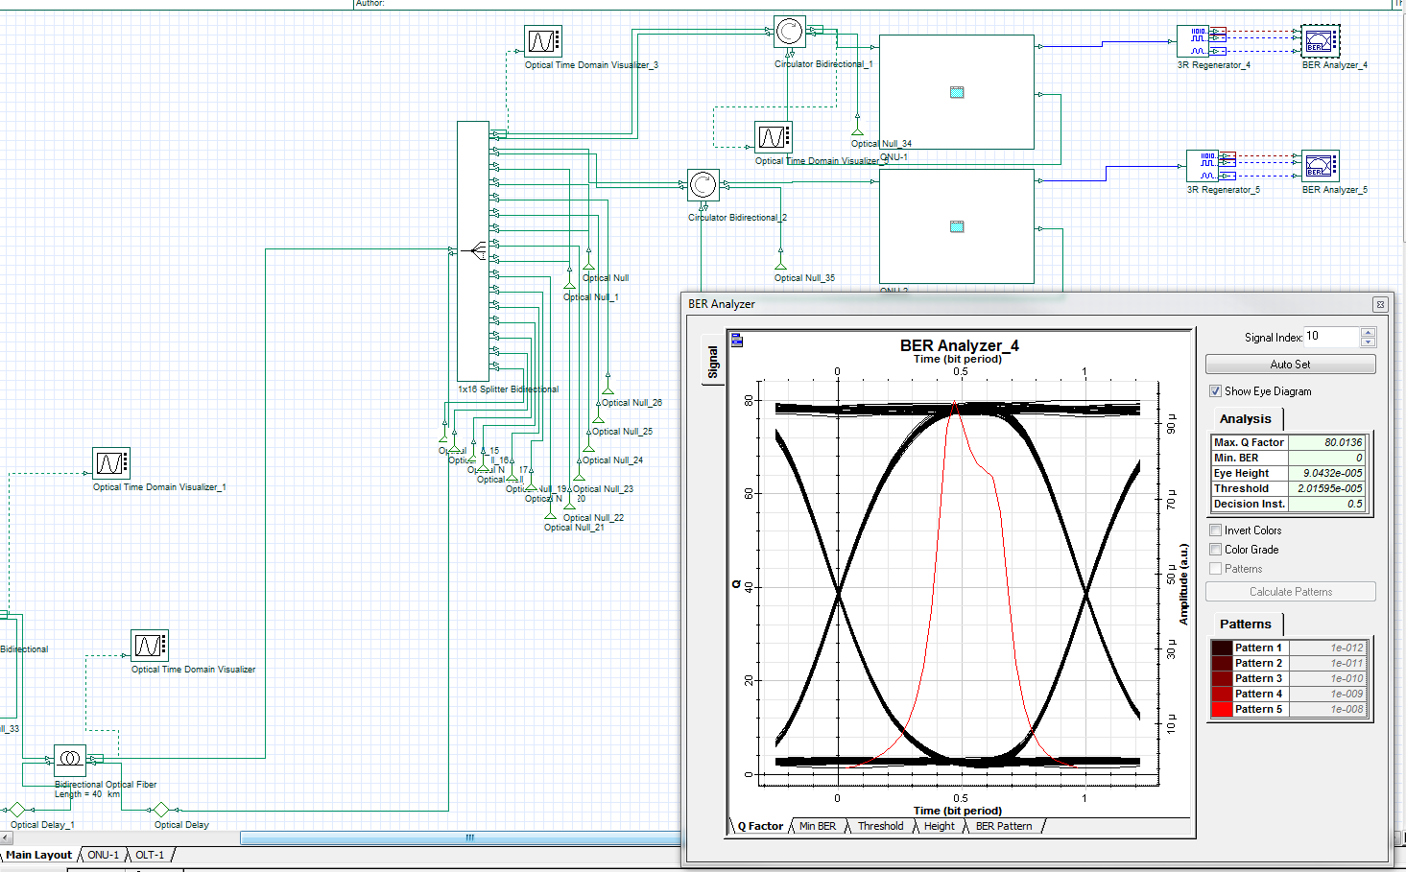Open the Main Layout tab
The width and height of the screenshot is (1406, 872).
[38, 855]
